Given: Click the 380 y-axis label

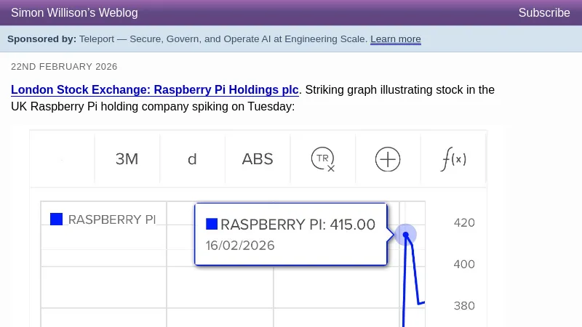Looking at the screenshot, I should [x=463, y=306].
